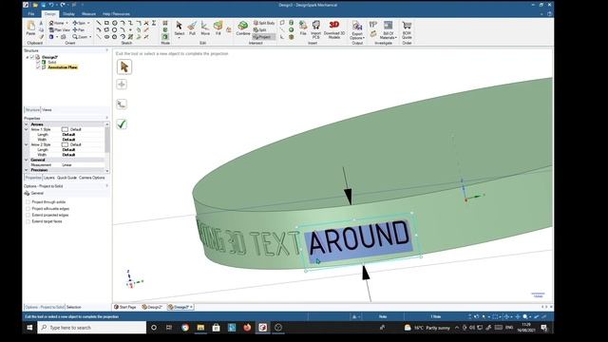608x342 pixels.
Task: Collapse the General property section
Action: point(27,160)
